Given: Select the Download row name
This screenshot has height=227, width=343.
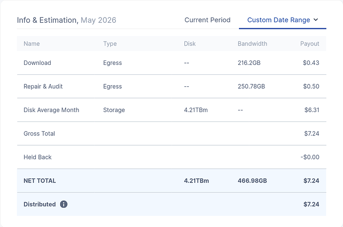Looking at the screenshot, I should click(x=37, y=63).
